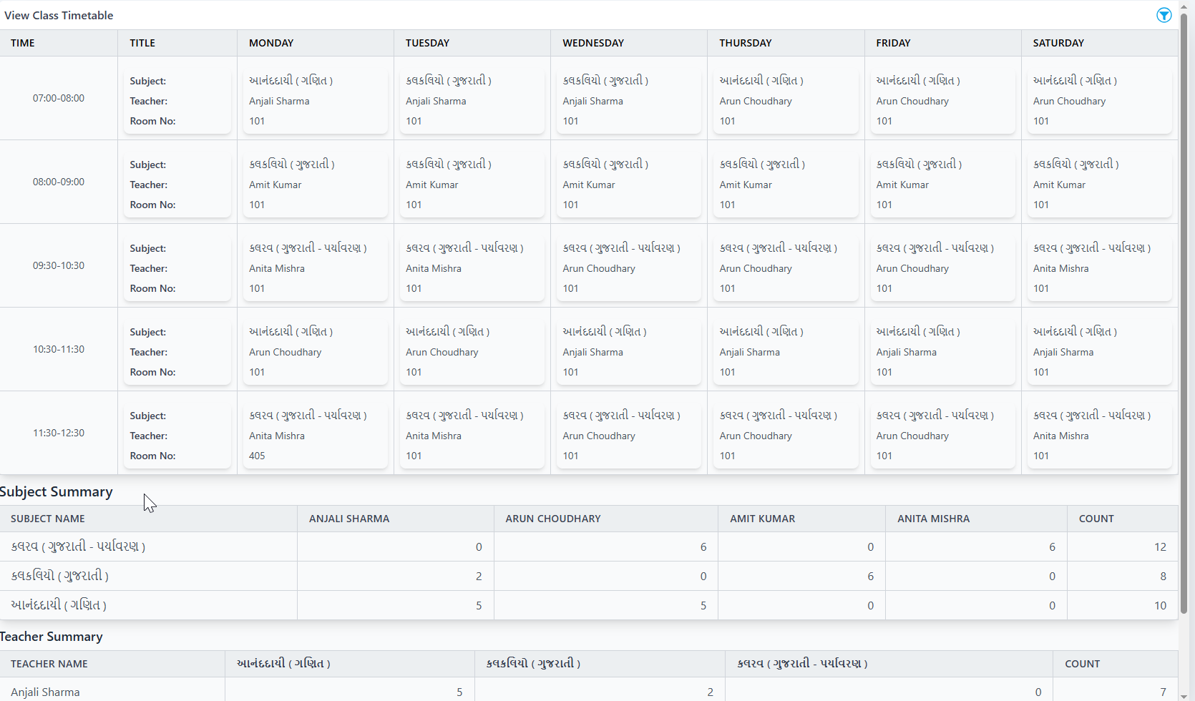The width and height of the screenshot is (1195, 701).
Task: Click the WEDNESDAY column header
Action: (592, 43)
